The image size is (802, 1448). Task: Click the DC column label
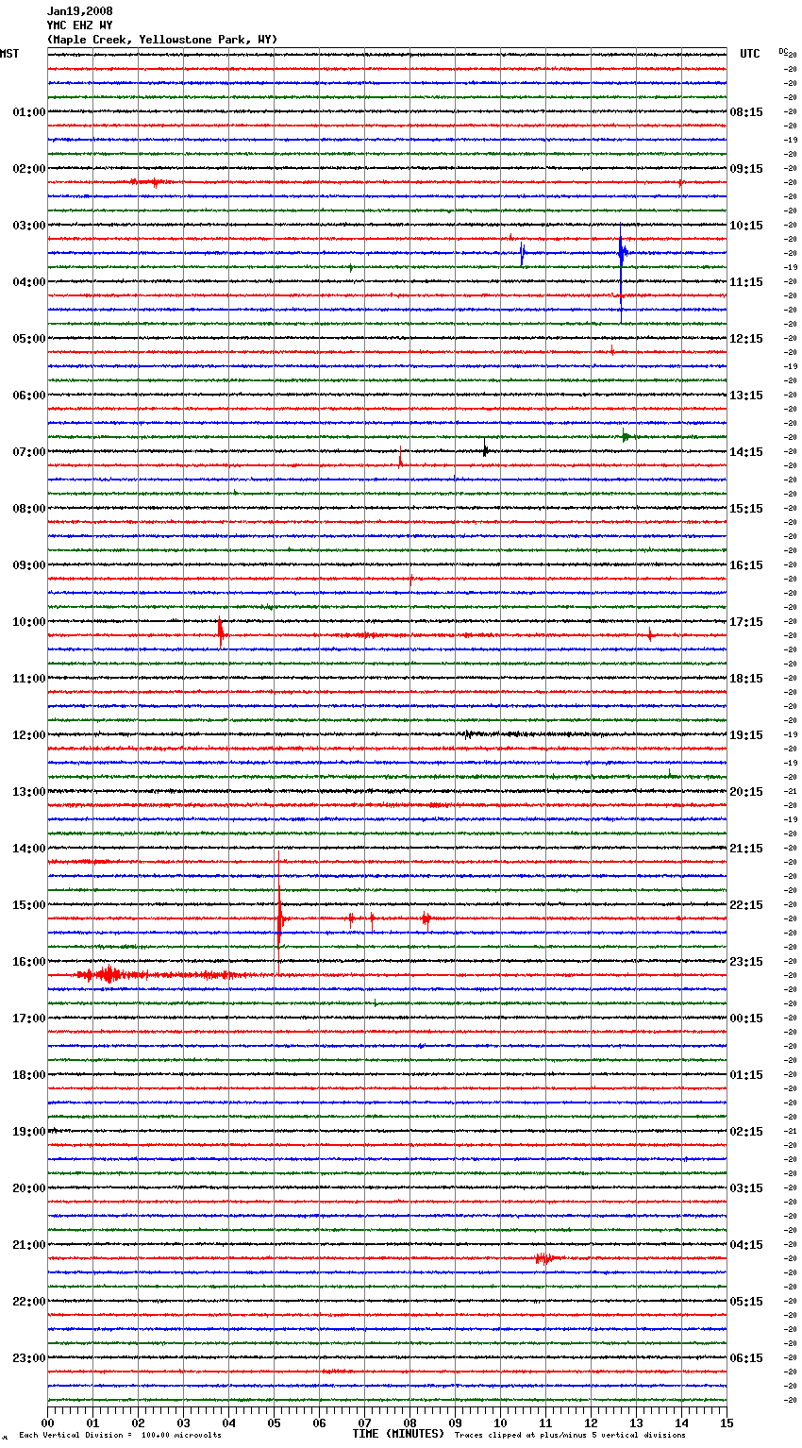[x=783, y=51]
